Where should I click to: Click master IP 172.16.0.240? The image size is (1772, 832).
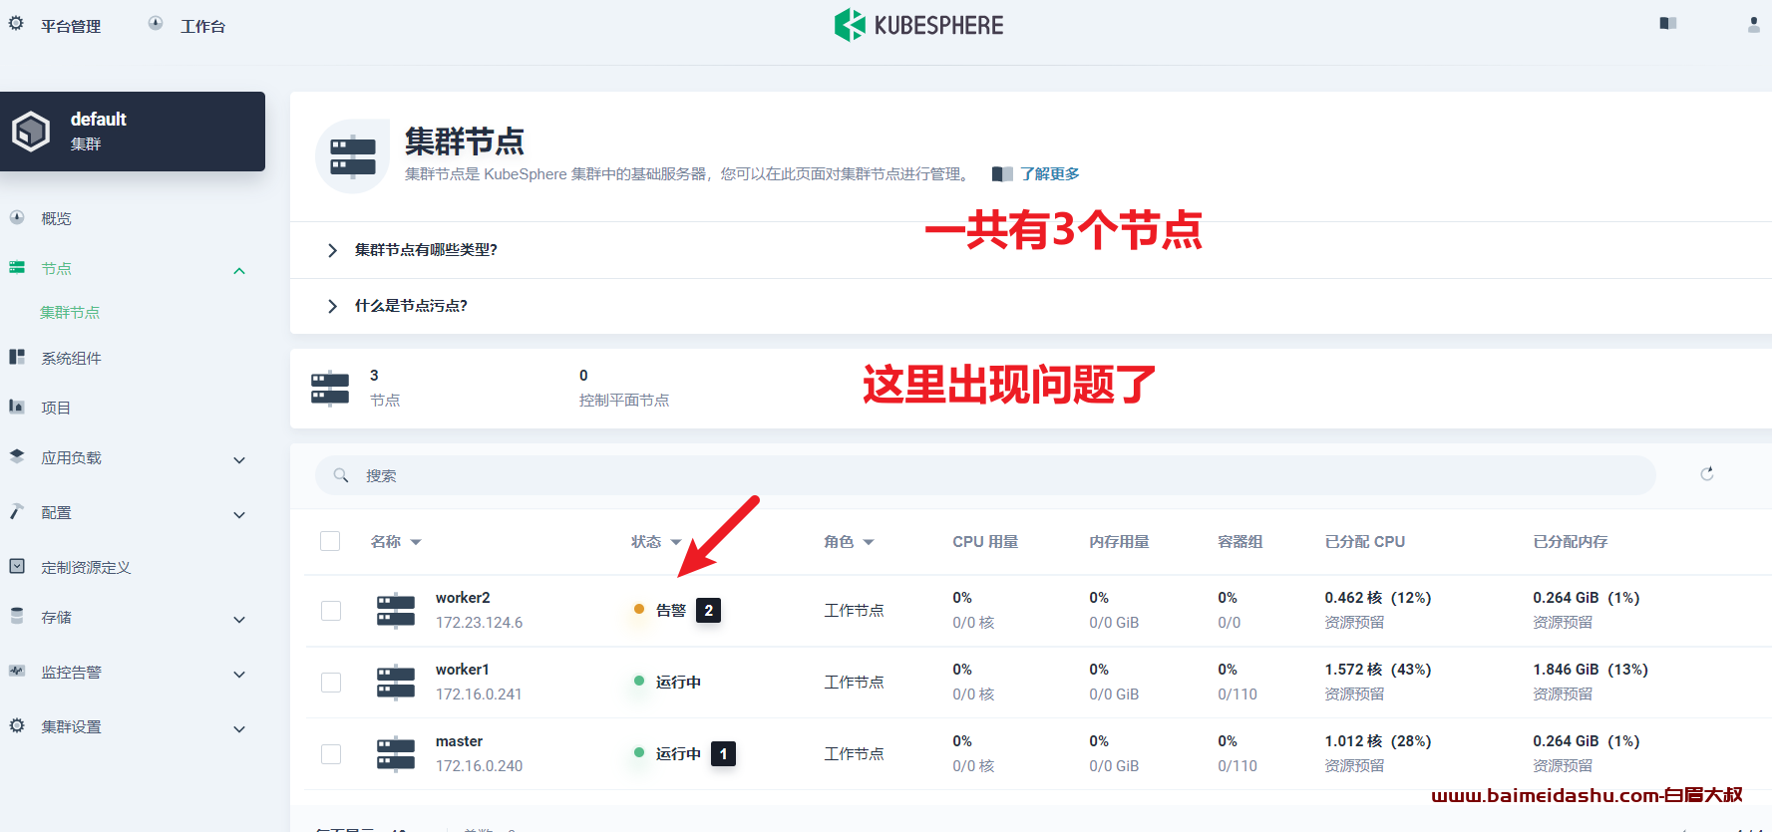[479, 766]
